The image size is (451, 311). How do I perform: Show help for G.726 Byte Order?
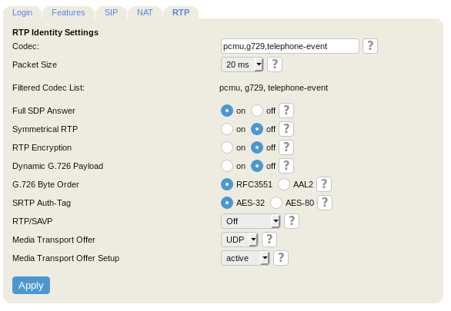pos(324,184)
